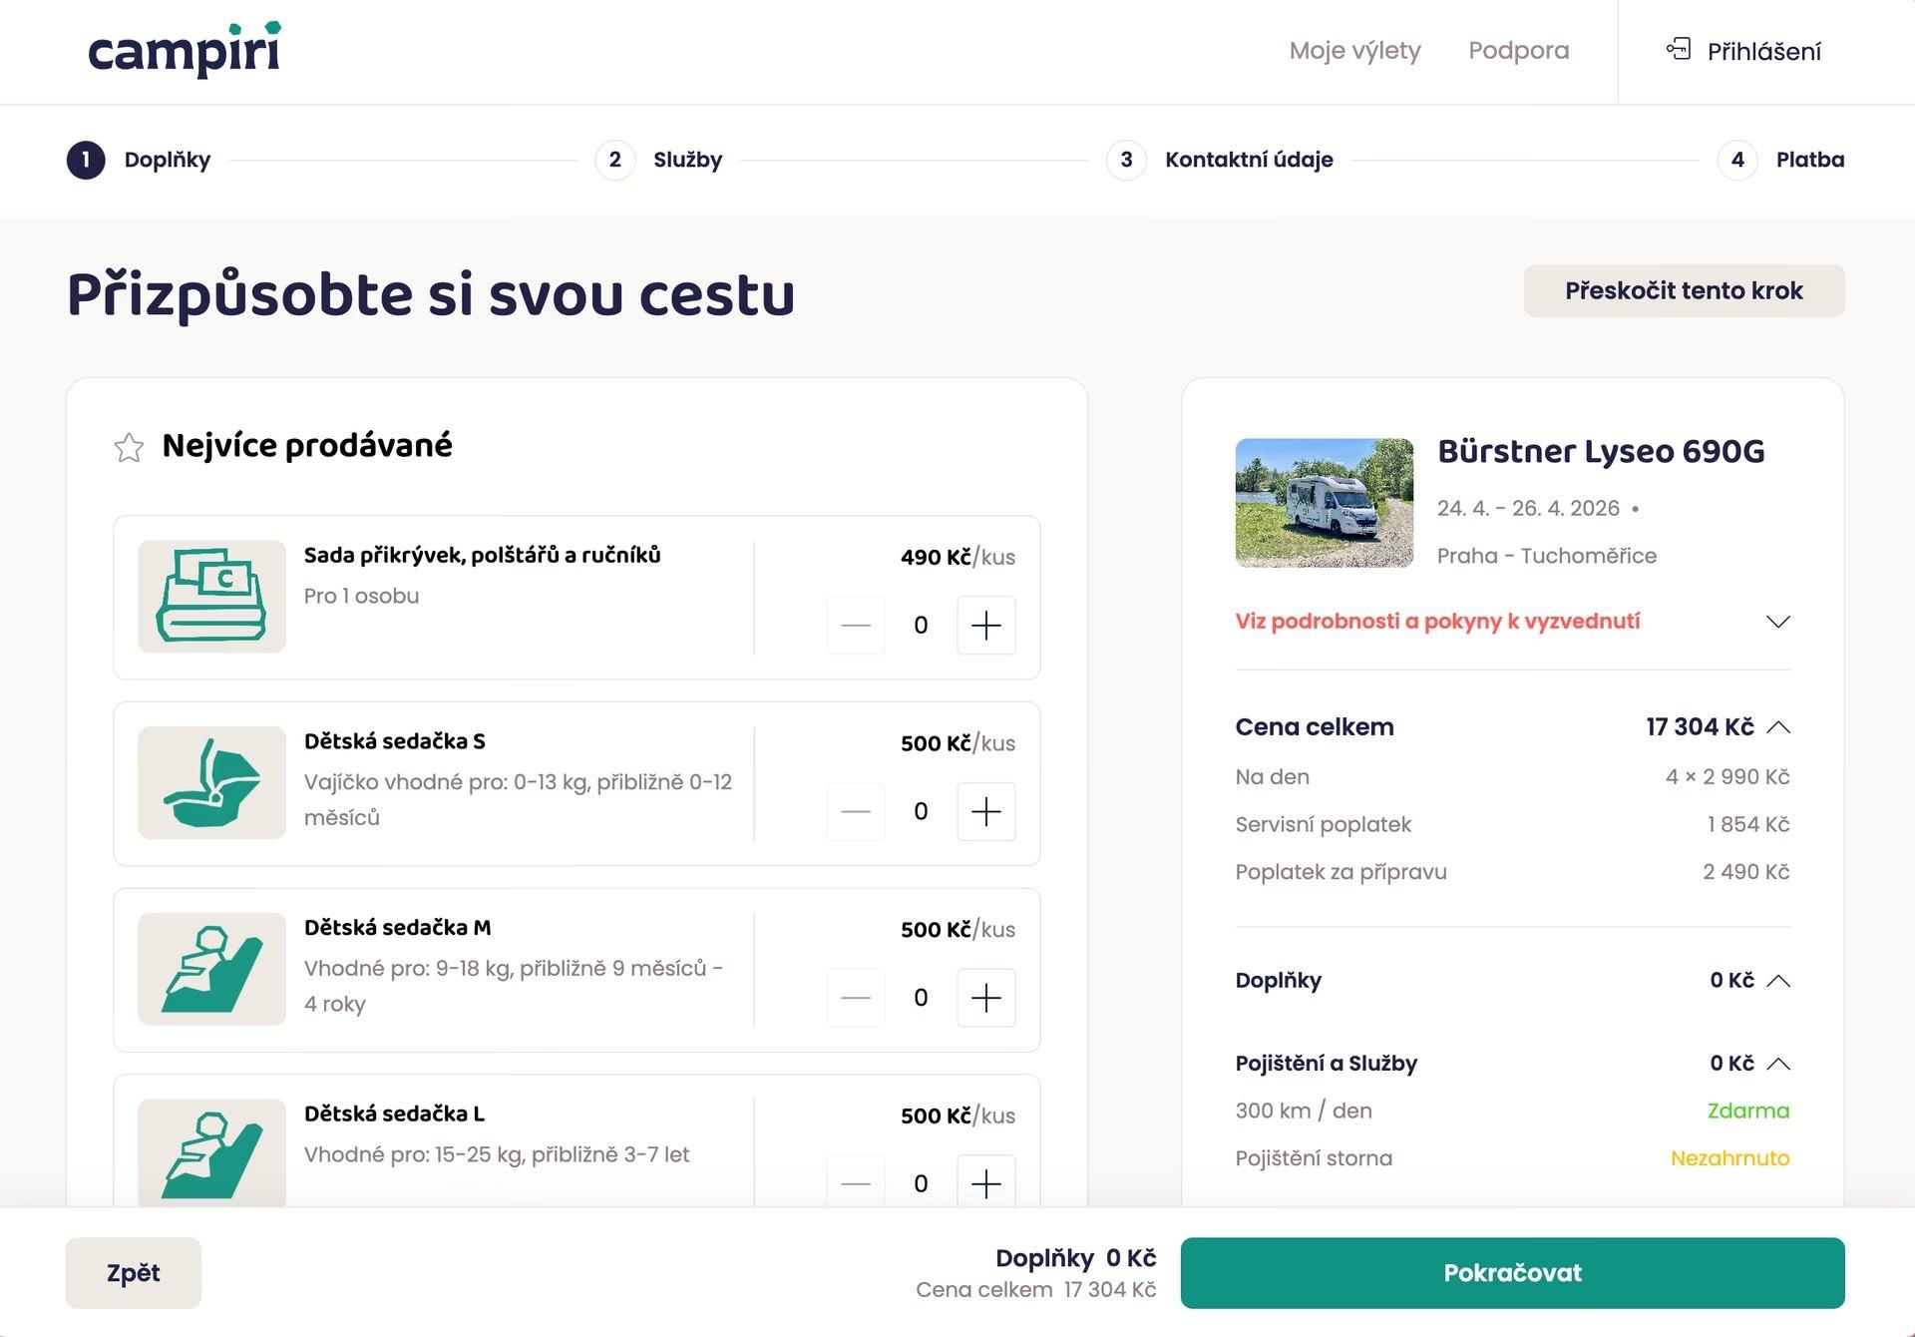Click the child seat icon for Dětská sedačka M
Image resolution: width=1915 pixels, height=1337 pixels.
pyautogui.click(x=211, y=969)
